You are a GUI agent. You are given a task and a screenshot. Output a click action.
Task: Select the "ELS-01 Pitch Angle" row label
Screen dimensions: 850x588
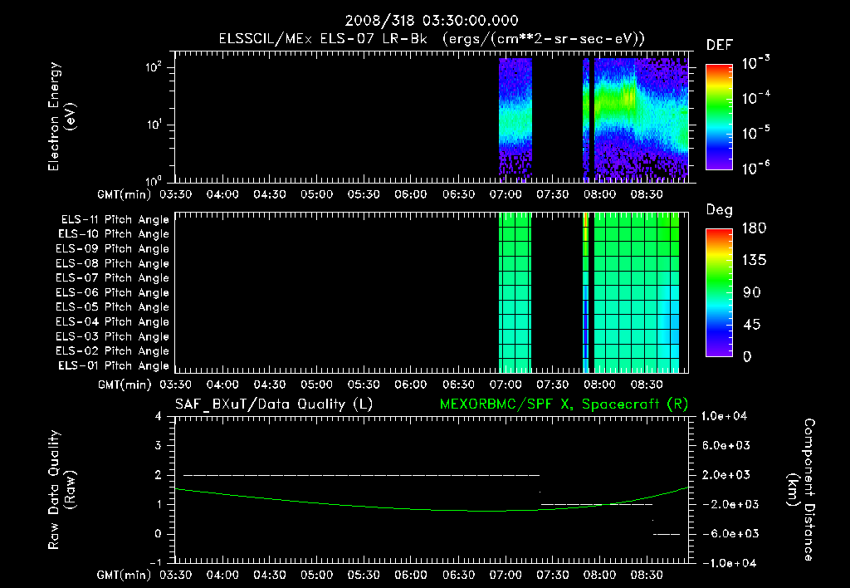point(114,366)
